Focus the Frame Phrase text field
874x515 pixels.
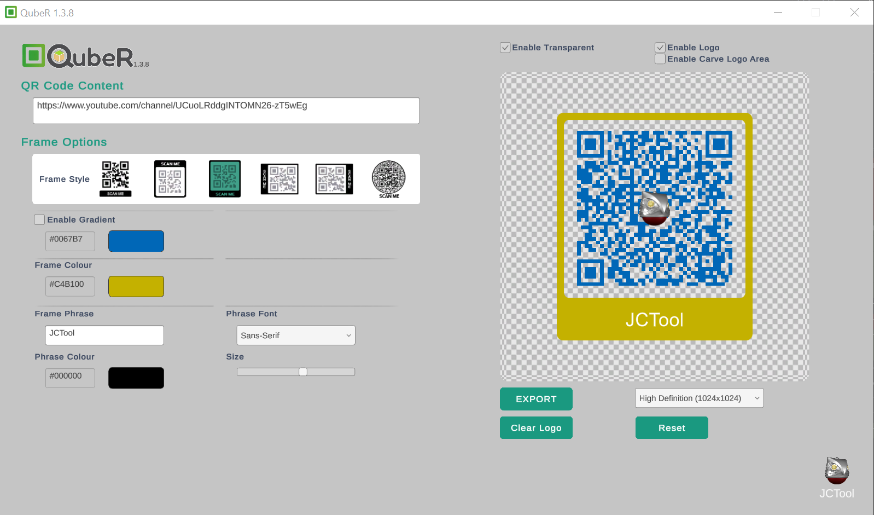click(104, 335)
